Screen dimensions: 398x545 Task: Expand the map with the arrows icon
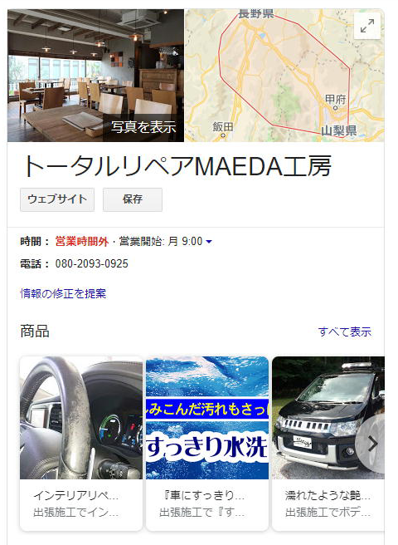point(367,26)
